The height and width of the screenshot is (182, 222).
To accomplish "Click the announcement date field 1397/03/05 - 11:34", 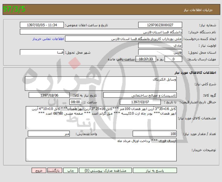I will (42, 25).
